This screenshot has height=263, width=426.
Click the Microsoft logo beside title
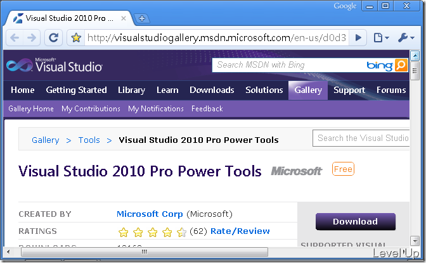296,171
